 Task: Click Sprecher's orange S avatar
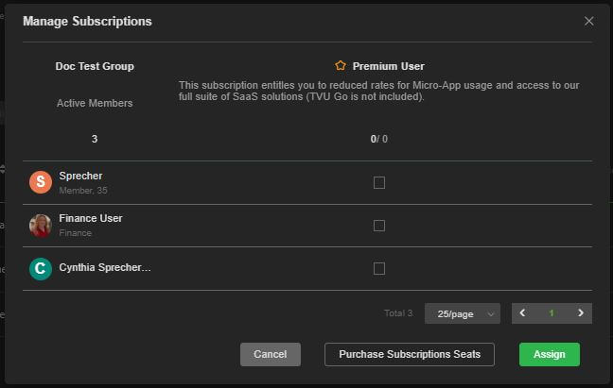[x=41, y=182]
